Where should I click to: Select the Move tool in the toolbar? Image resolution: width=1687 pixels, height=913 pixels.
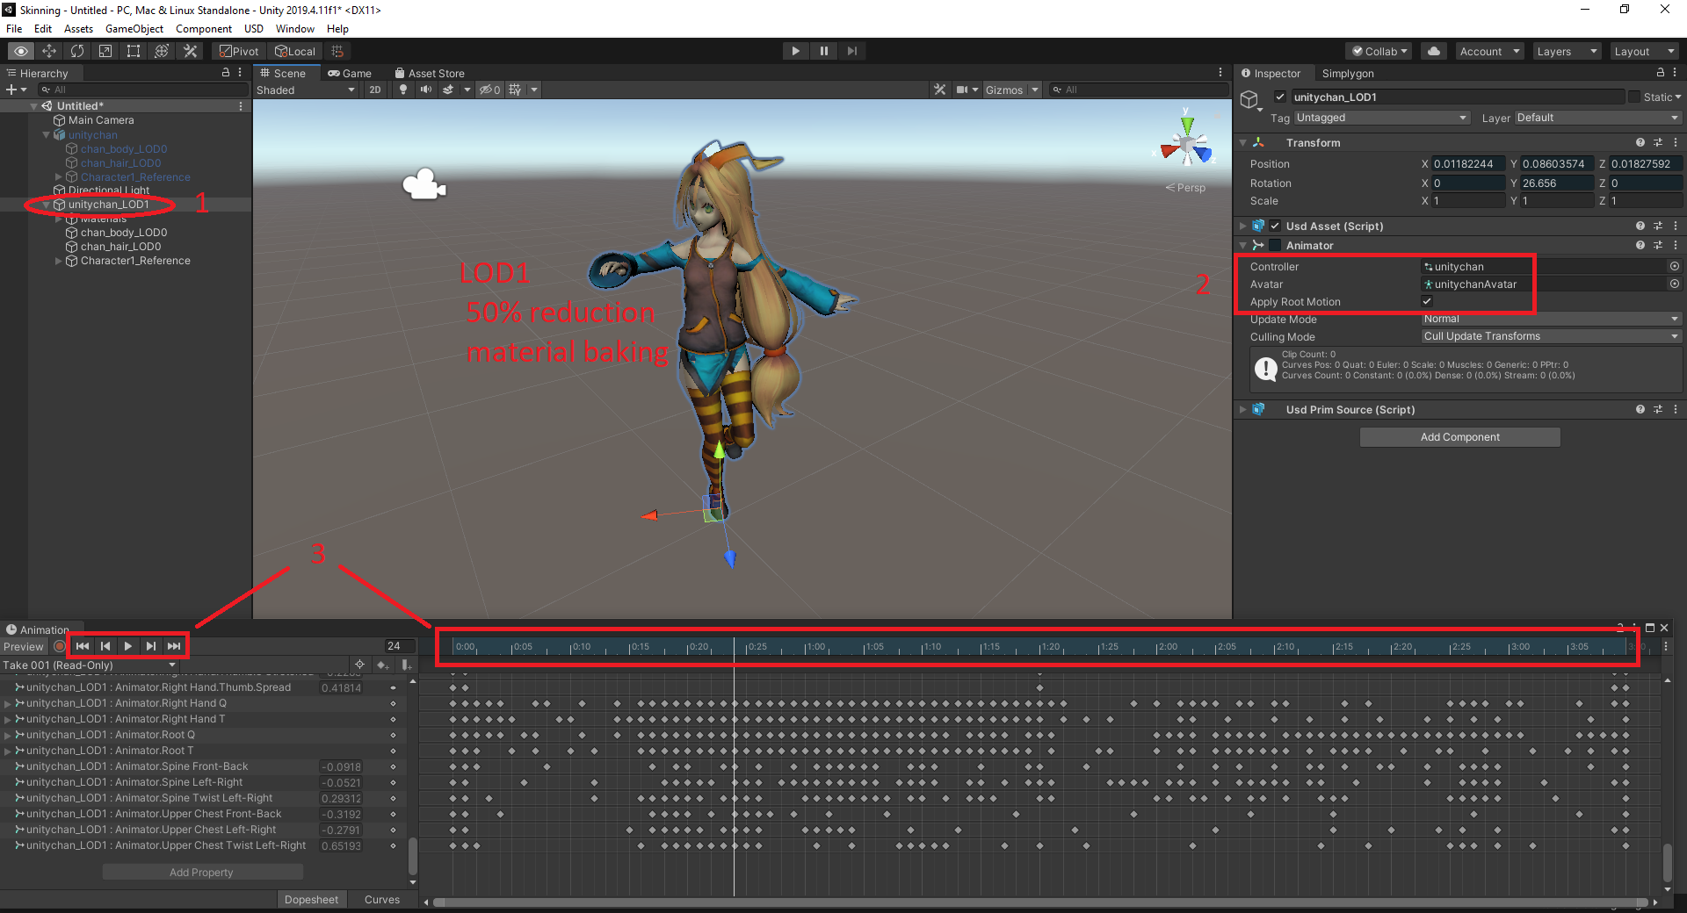coord(49,50)
